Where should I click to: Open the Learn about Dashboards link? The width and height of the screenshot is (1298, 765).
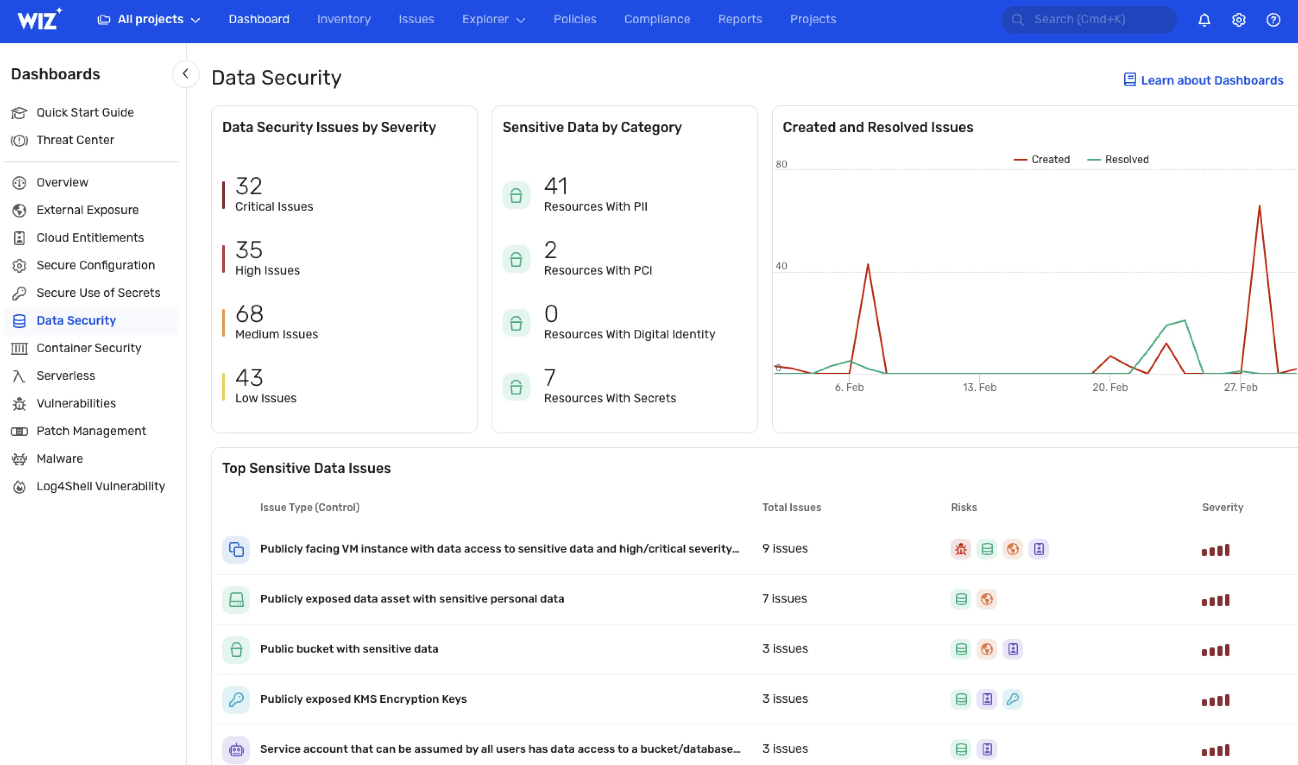coord(1204,81)
